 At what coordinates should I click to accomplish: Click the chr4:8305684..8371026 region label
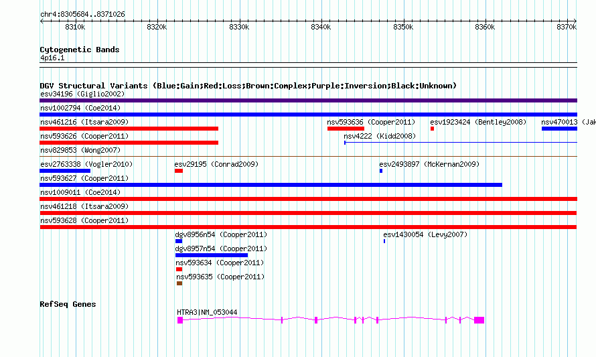tap(82, 15)
